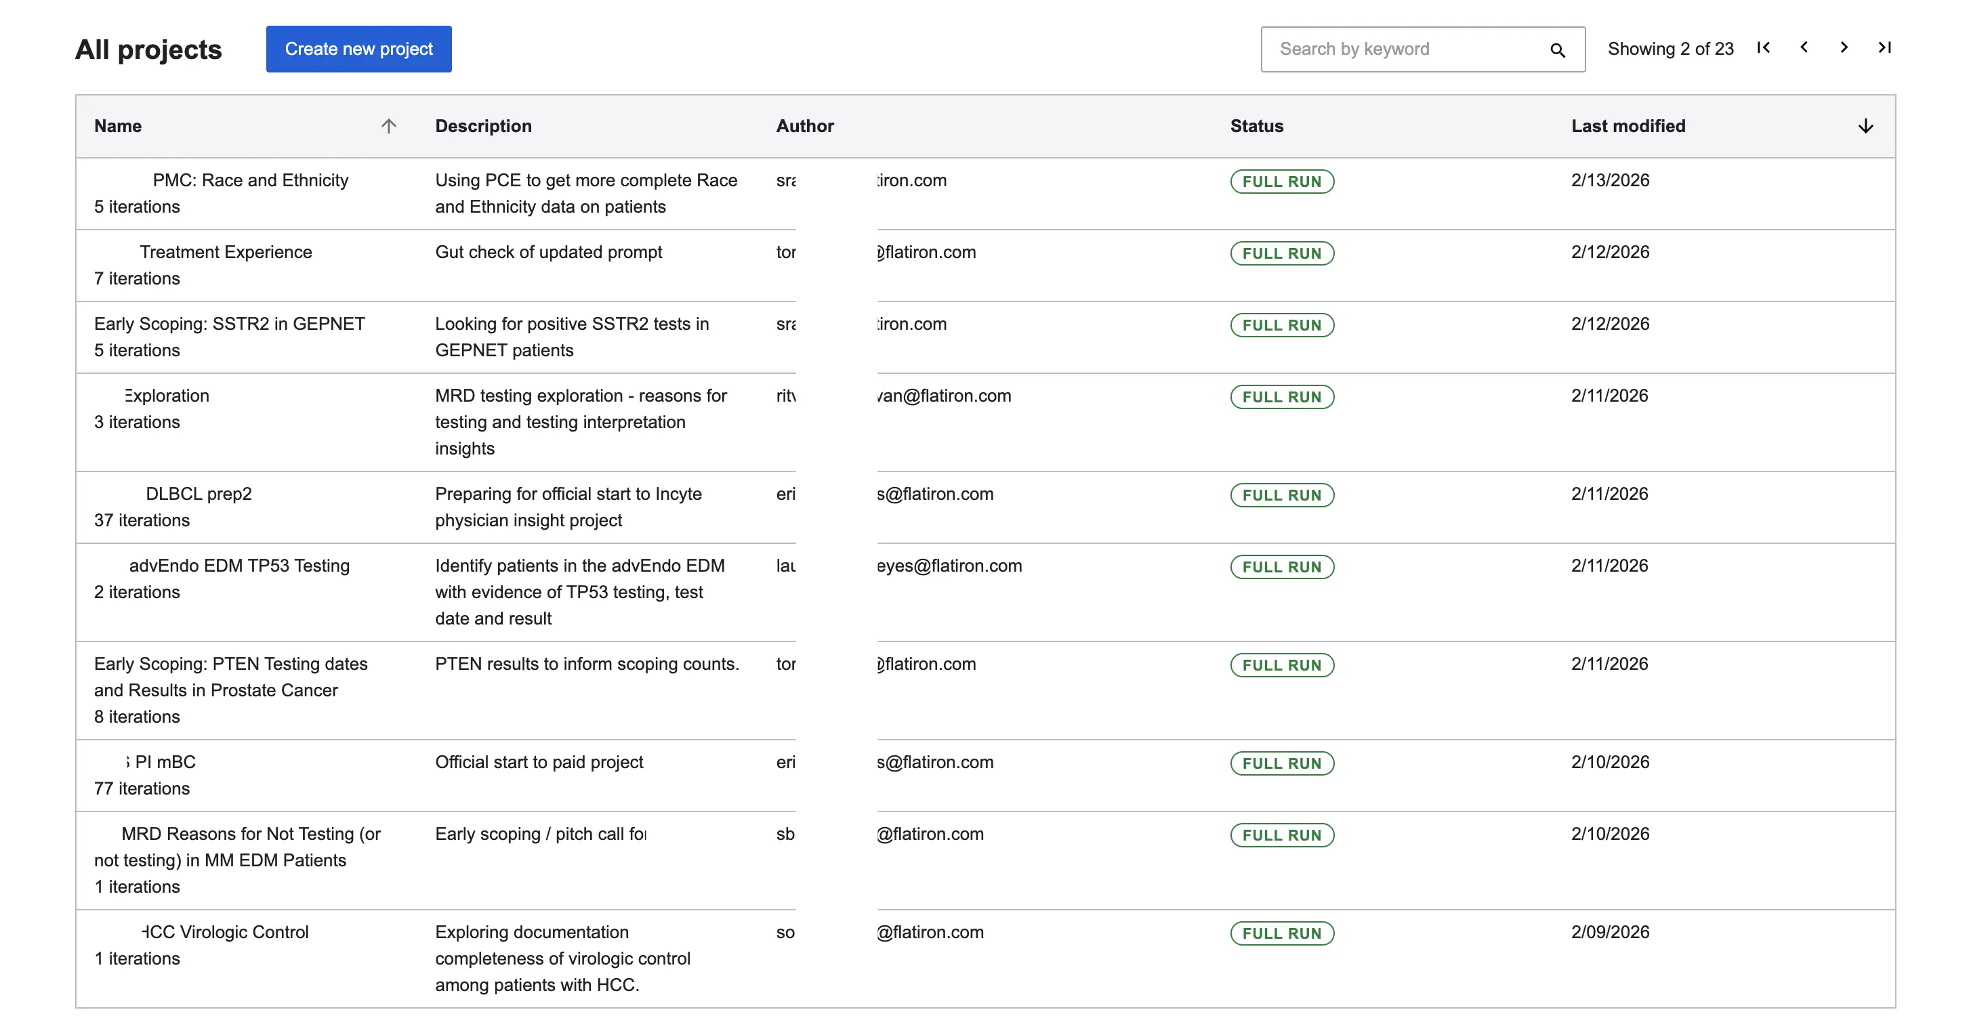Screen dimensions: 1969x1035
Task: Jump to the first page of projects
Action: (1762, 47)
